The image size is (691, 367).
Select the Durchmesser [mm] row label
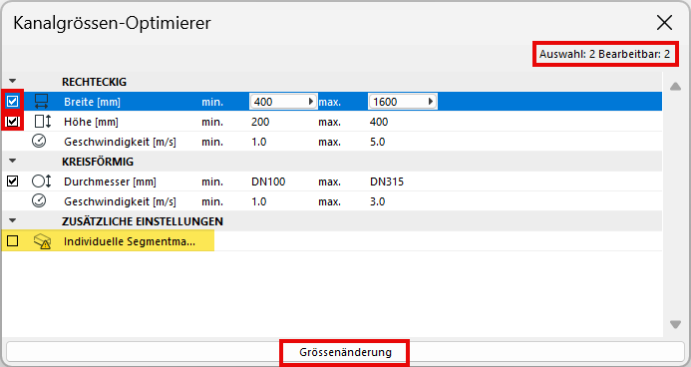pyautogui.click(x=110, y=182)
